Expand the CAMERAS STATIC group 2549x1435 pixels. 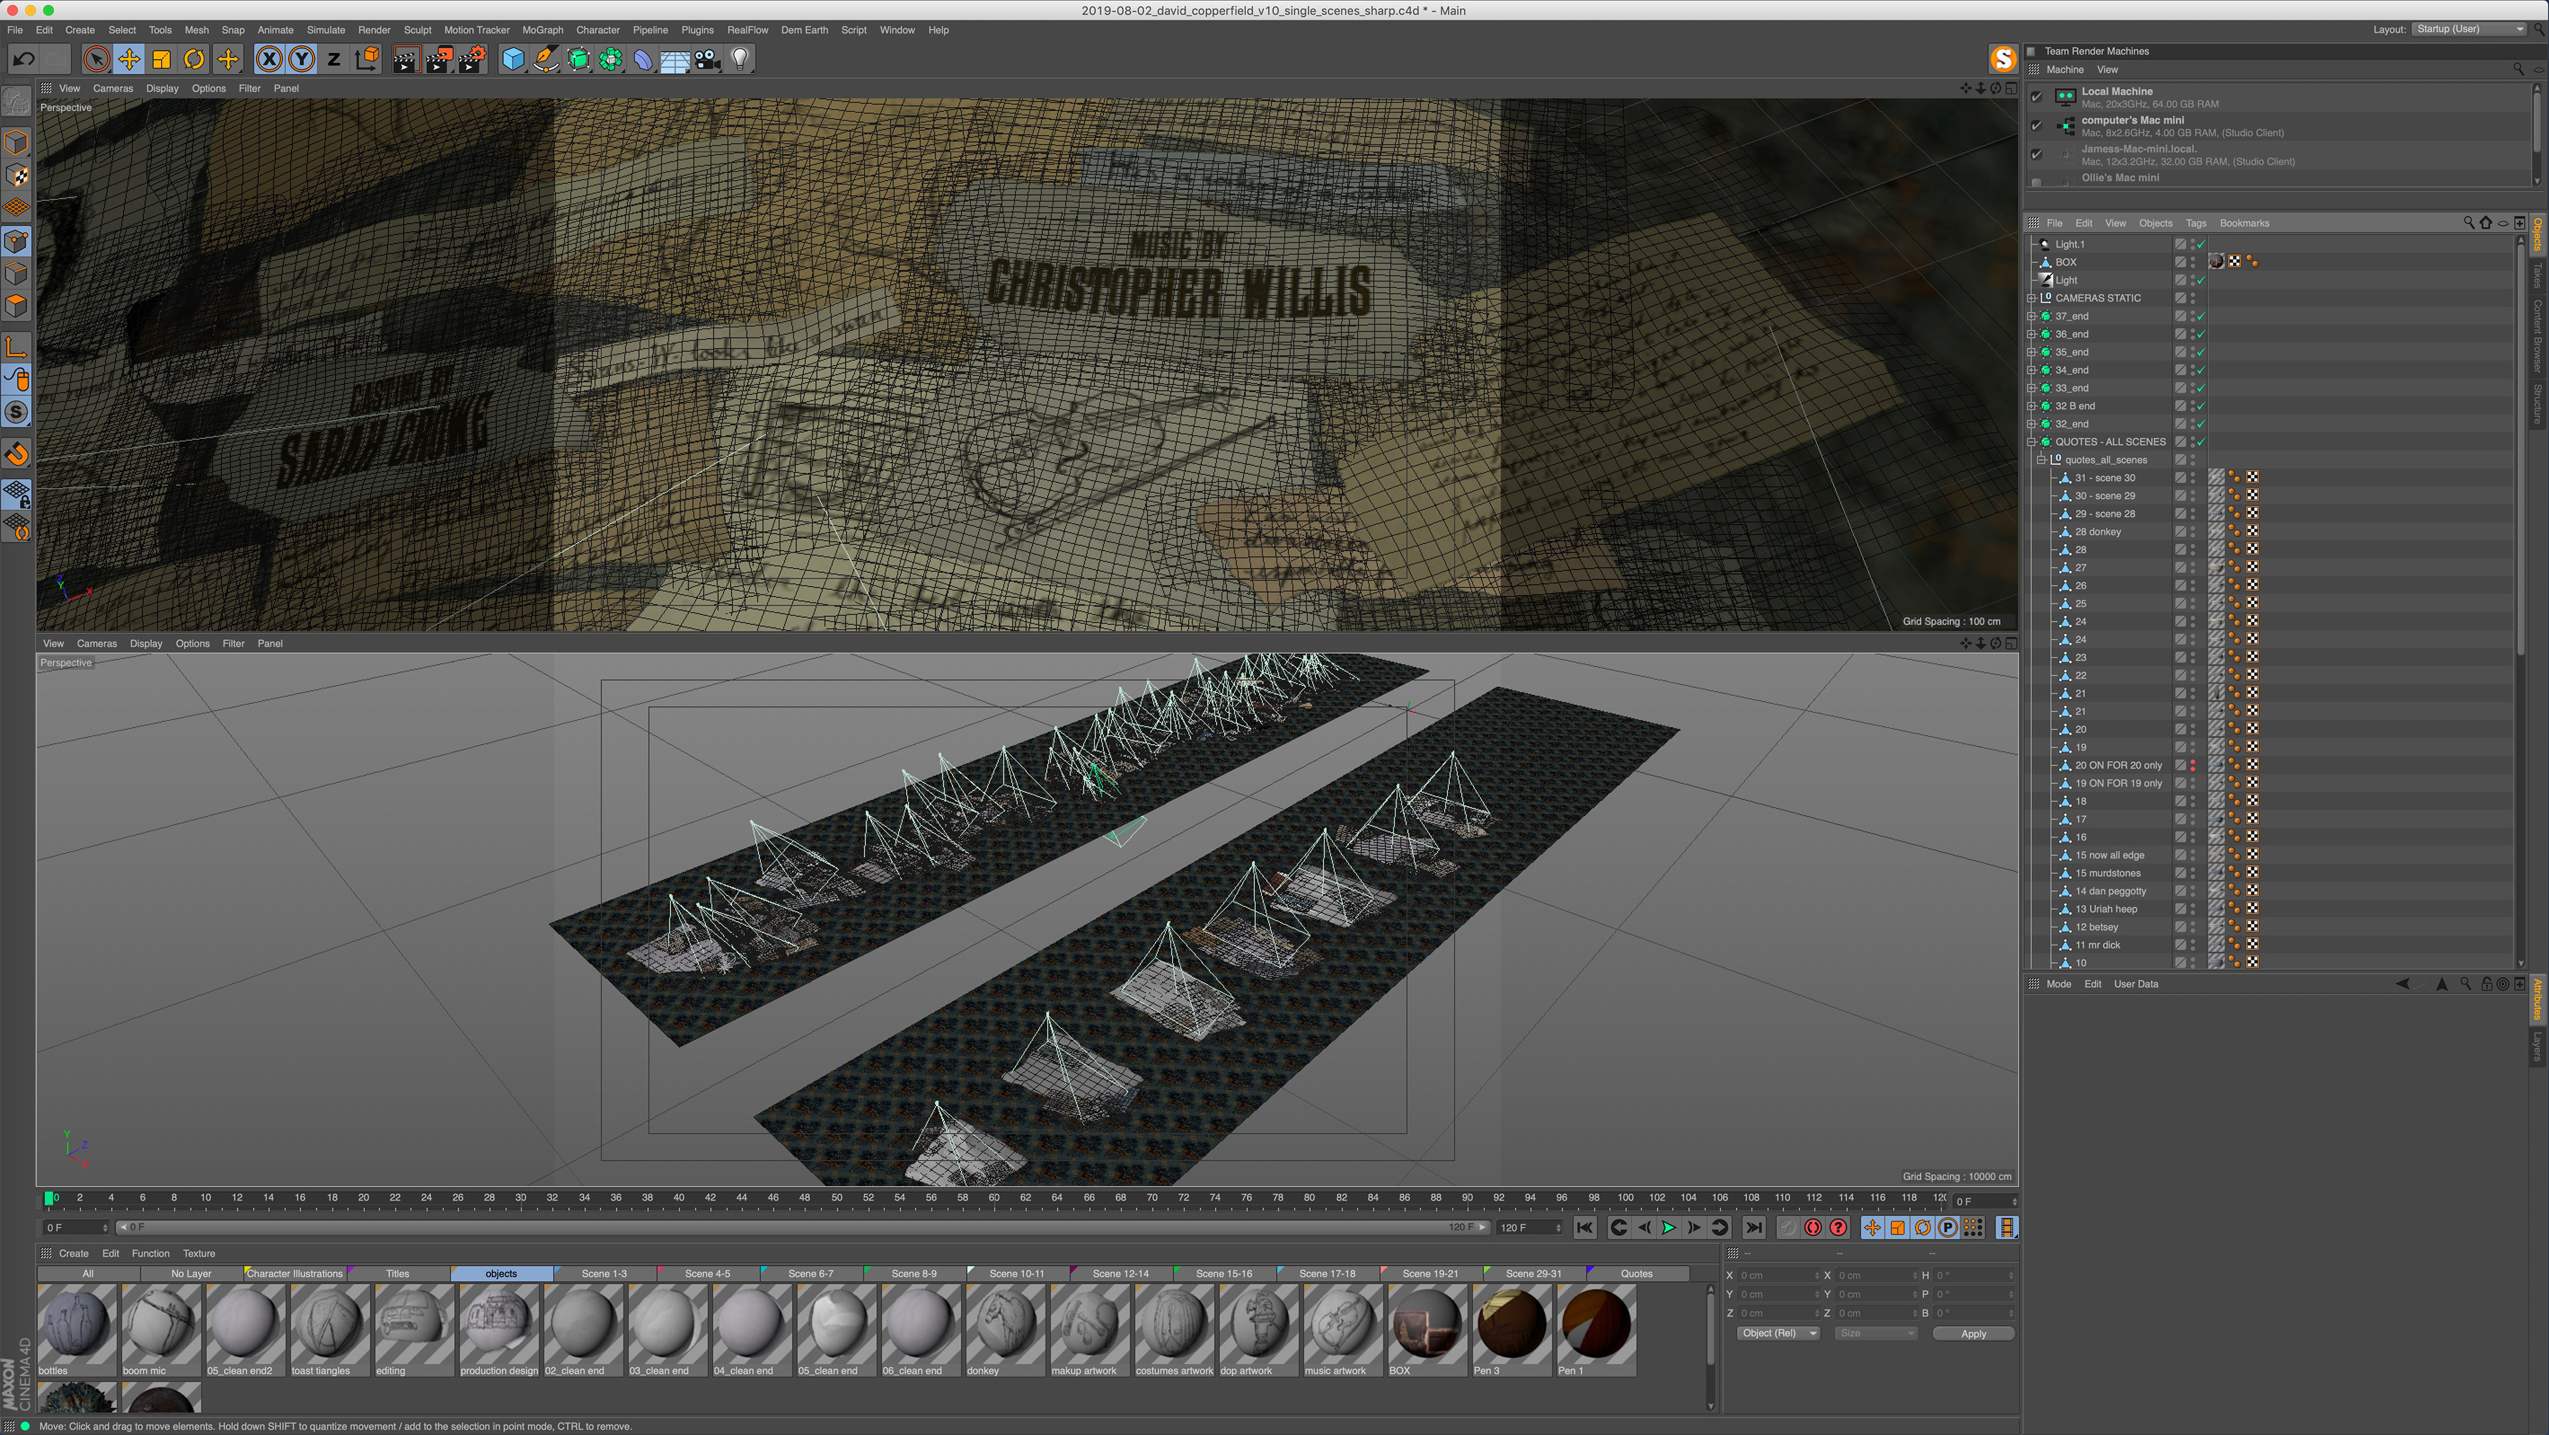[x=2031, y=298]
